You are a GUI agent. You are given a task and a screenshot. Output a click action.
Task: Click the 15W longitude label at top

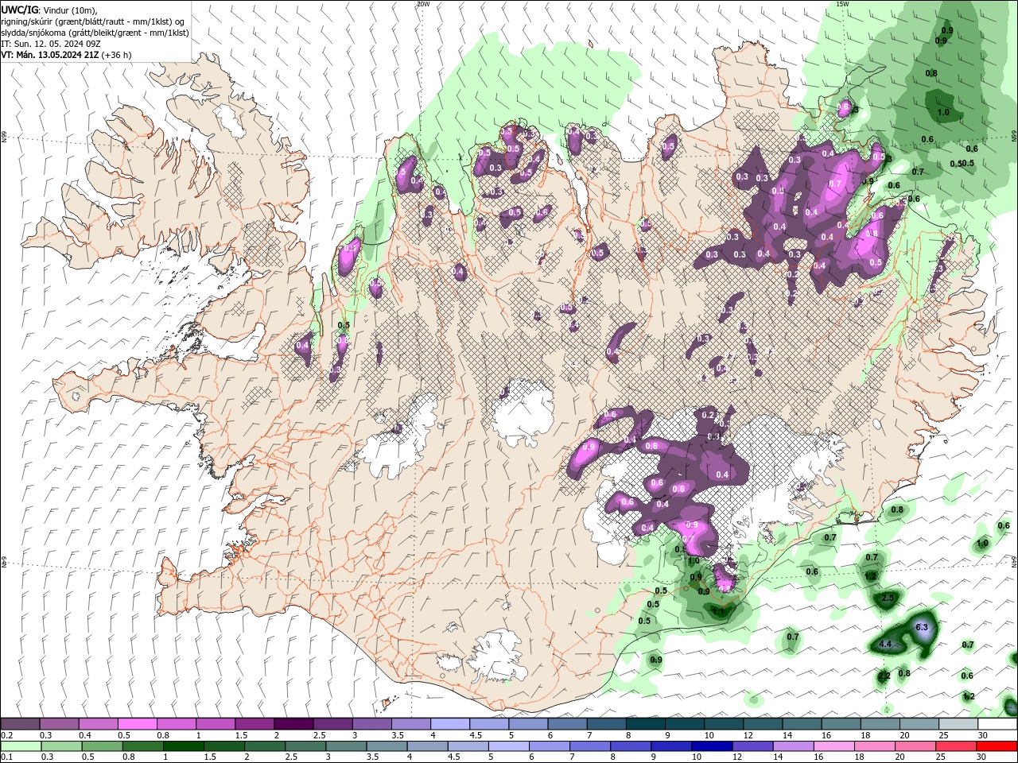click(842, 4)
